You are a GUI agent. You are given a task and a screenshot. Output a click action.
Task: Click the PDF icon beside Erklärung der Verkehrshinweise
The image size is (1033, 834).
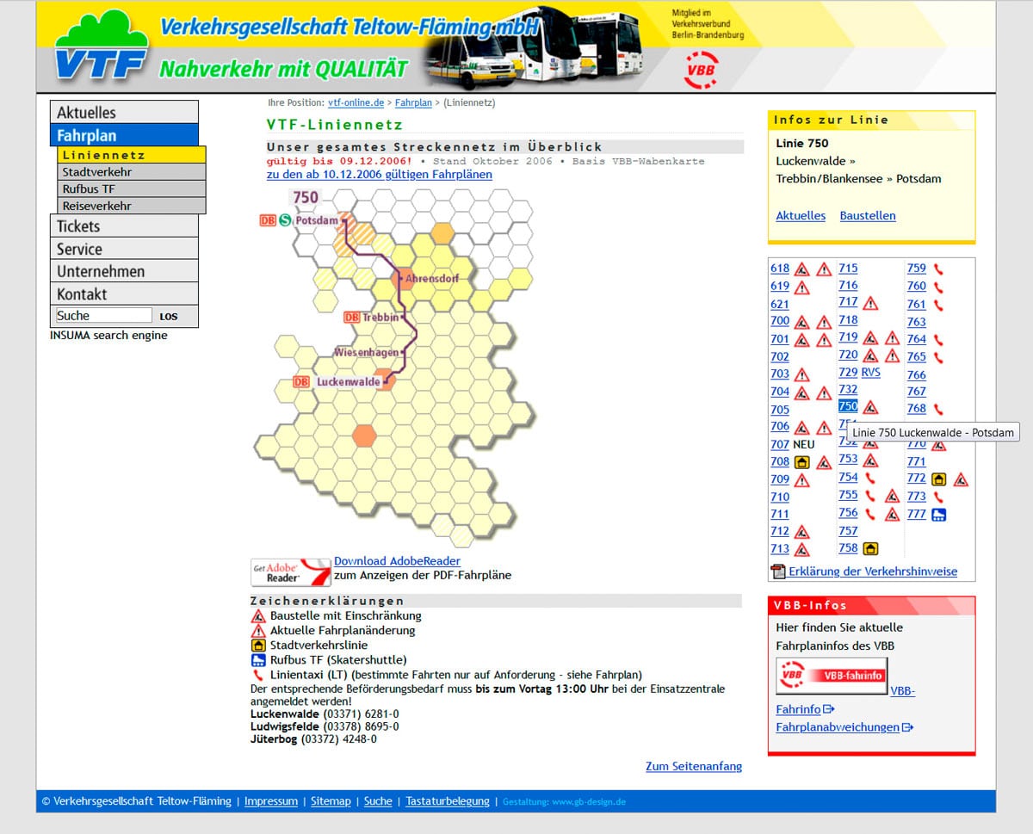tap(778, 571)
